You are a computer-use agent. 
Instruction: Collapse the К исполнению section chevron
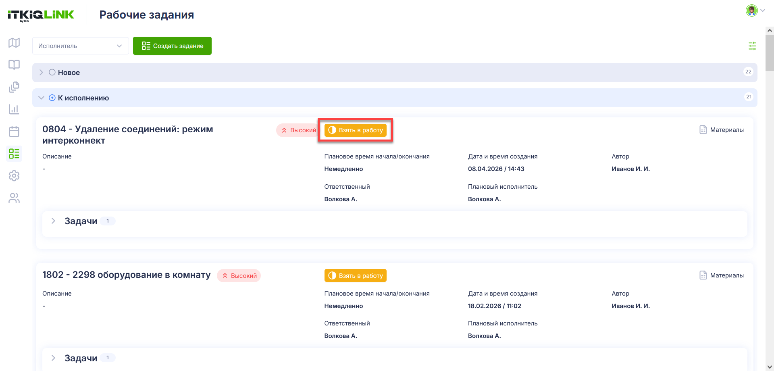coord(41,98)
